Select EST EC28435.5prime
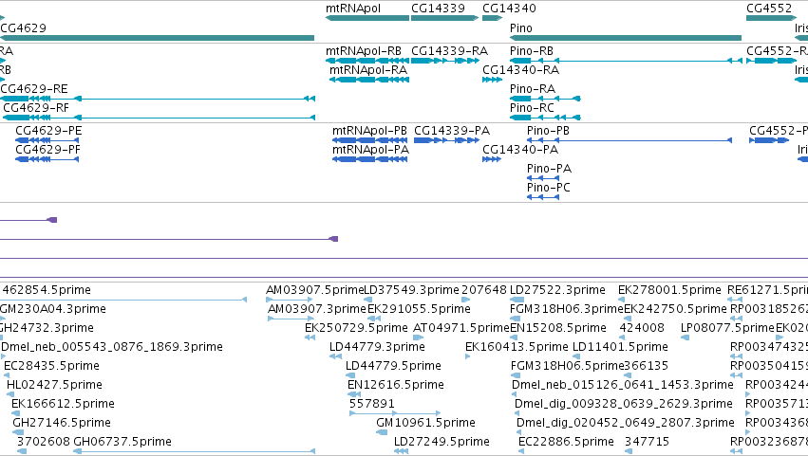This screenshot has height=456, width=808. click(x=51, y=366)
